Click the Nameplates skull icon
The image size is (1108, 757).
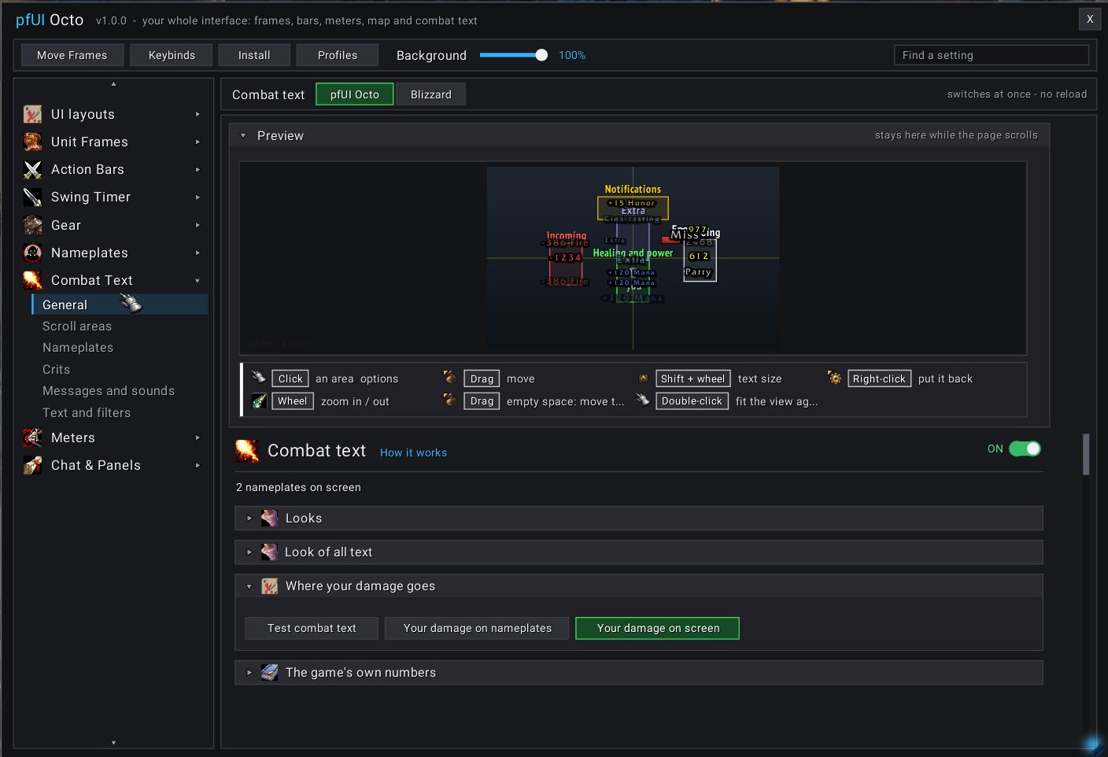pyautogui.click(x=32, y=253)
